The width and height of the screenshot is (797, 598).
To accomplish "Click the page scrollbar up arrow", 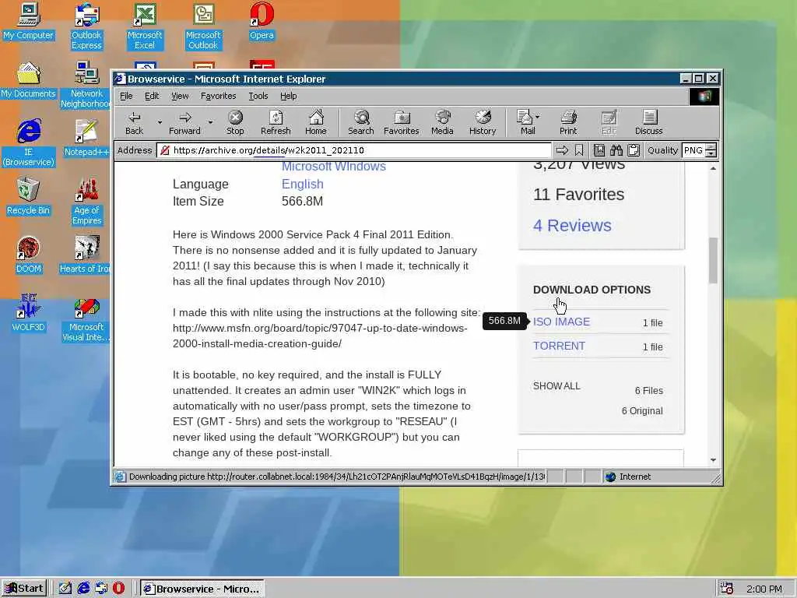I will pos(713,168).
